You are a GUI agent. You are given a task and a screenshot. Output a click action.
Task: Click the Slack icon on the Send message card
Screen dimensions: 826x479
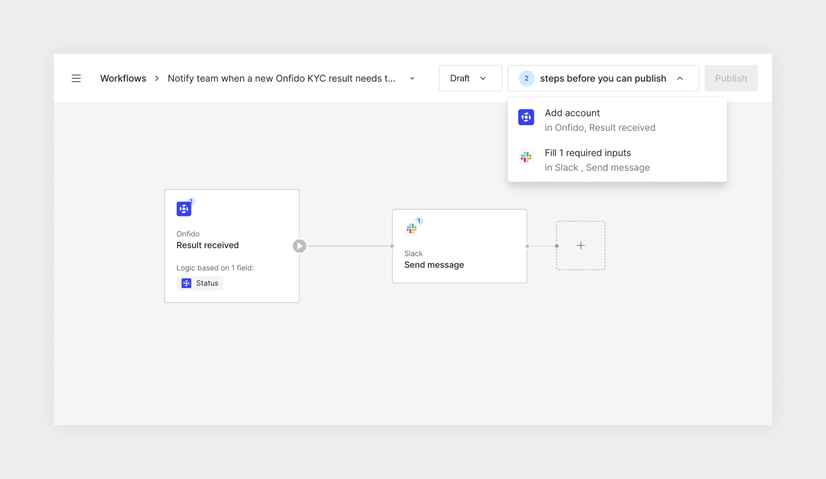pos(411,229)
